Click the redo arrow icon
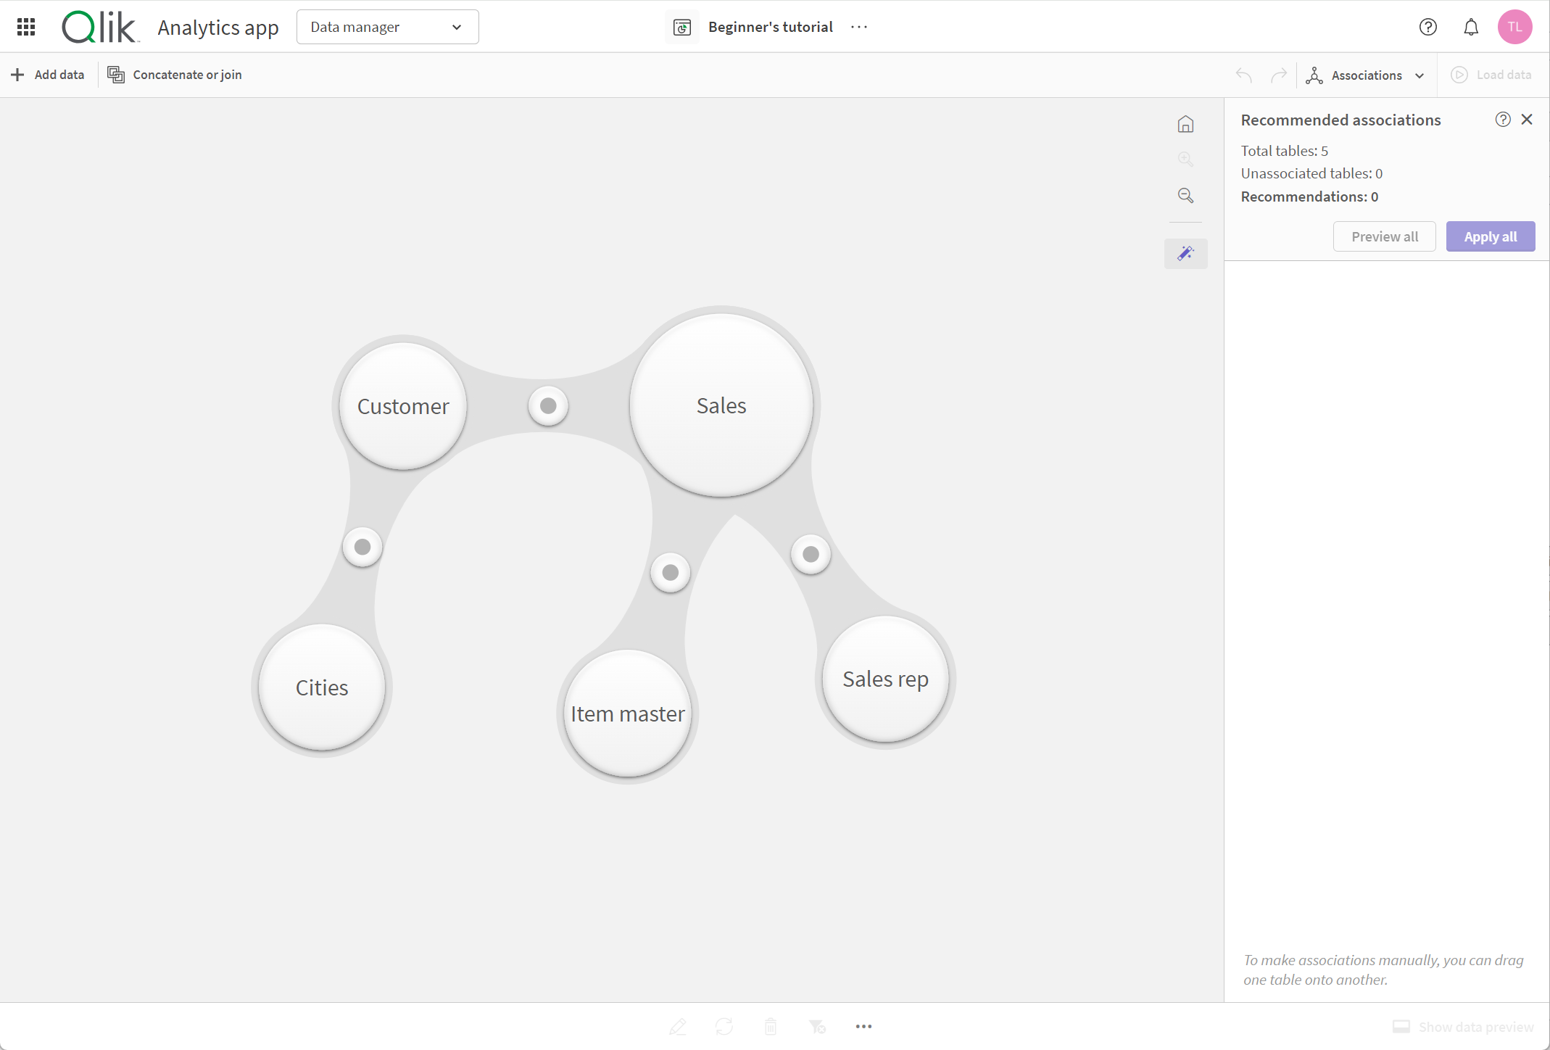 (1280, 74)
